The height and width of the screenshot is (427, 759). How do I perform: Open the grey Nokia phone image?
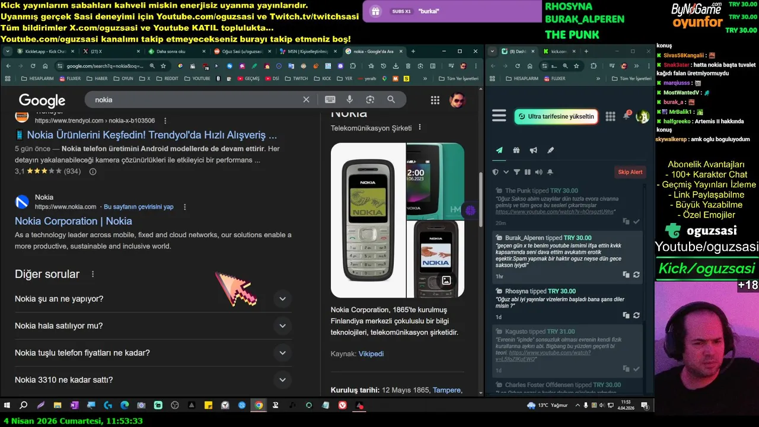click(368, 220)
